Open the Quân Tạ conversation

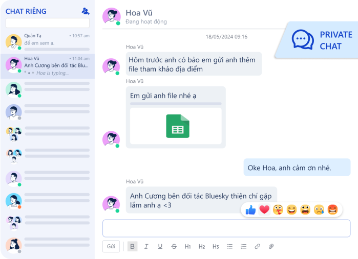click(x=48, y=42)
